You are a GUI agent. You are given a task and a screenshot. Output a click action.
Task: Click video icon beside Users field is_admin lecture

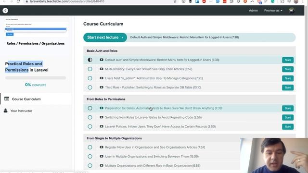point(102,78)
